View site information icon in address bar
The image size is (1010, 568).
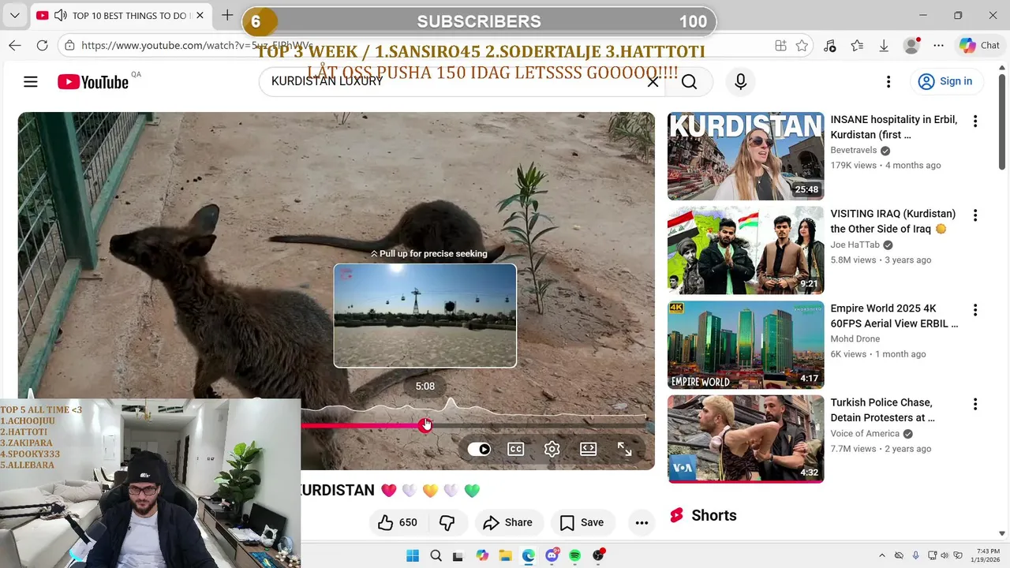click(70, 46)
